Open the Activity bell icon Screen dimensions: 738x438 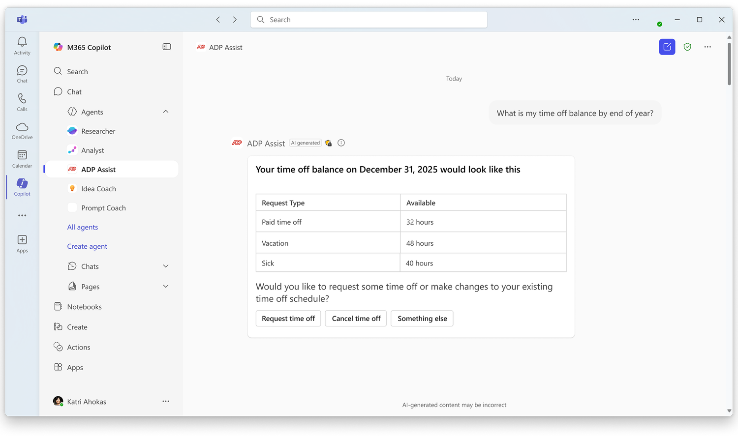pos(22,43)
